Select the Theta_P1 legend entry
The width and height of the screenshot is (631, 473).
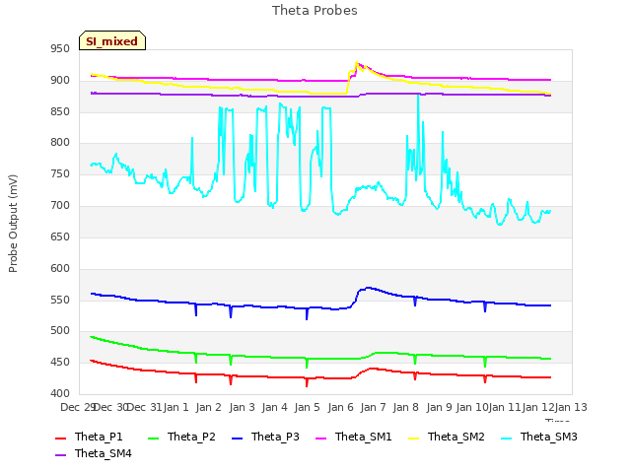coord(89,437)
